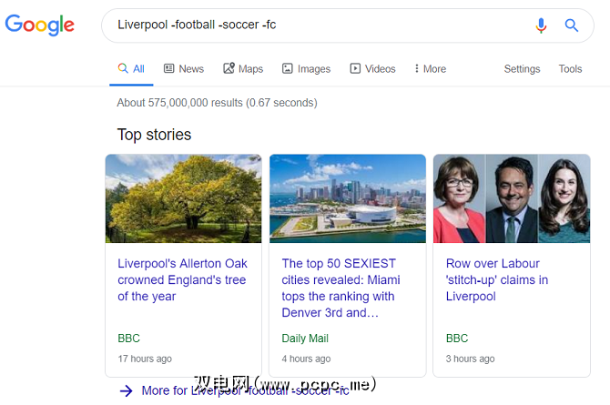Click the oak tree thumbnail image
610x405 pixels.
[x=183, y=198]
